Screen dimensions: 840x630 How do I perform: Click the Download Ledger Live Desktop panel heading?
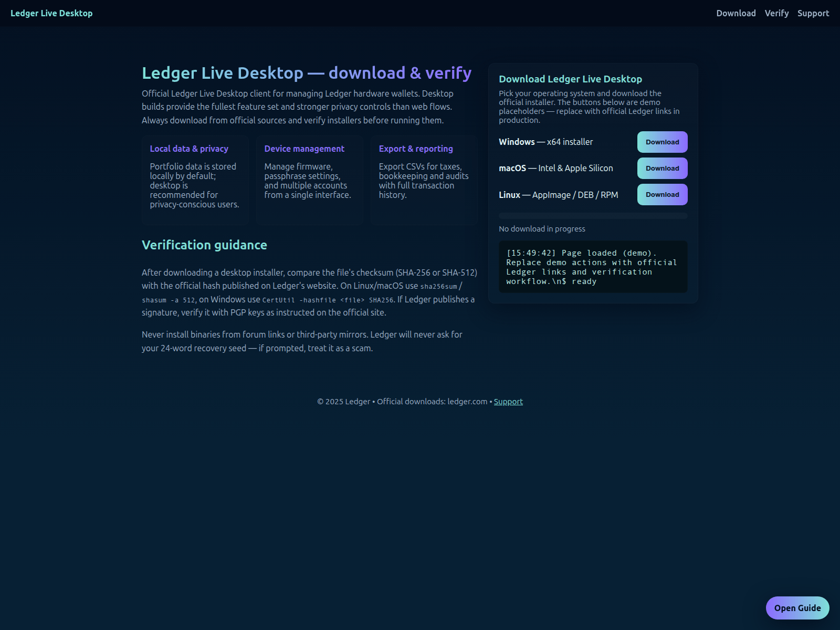(x=570, y=79)
